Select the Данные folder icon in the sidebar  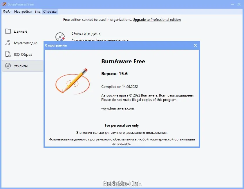click(9, 31)
